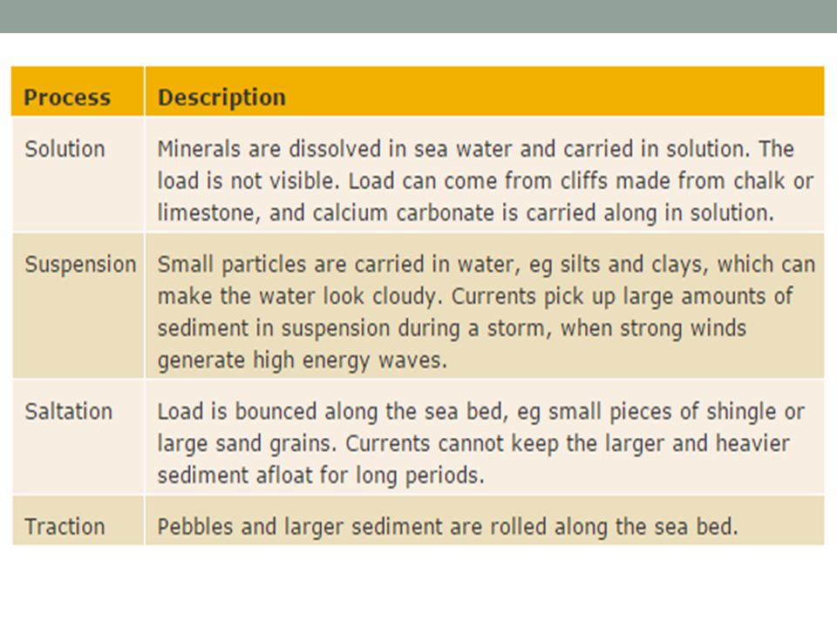Screen dimensions: 837x627
Task: Click the Saltation description paragraph
Action: 480,443
